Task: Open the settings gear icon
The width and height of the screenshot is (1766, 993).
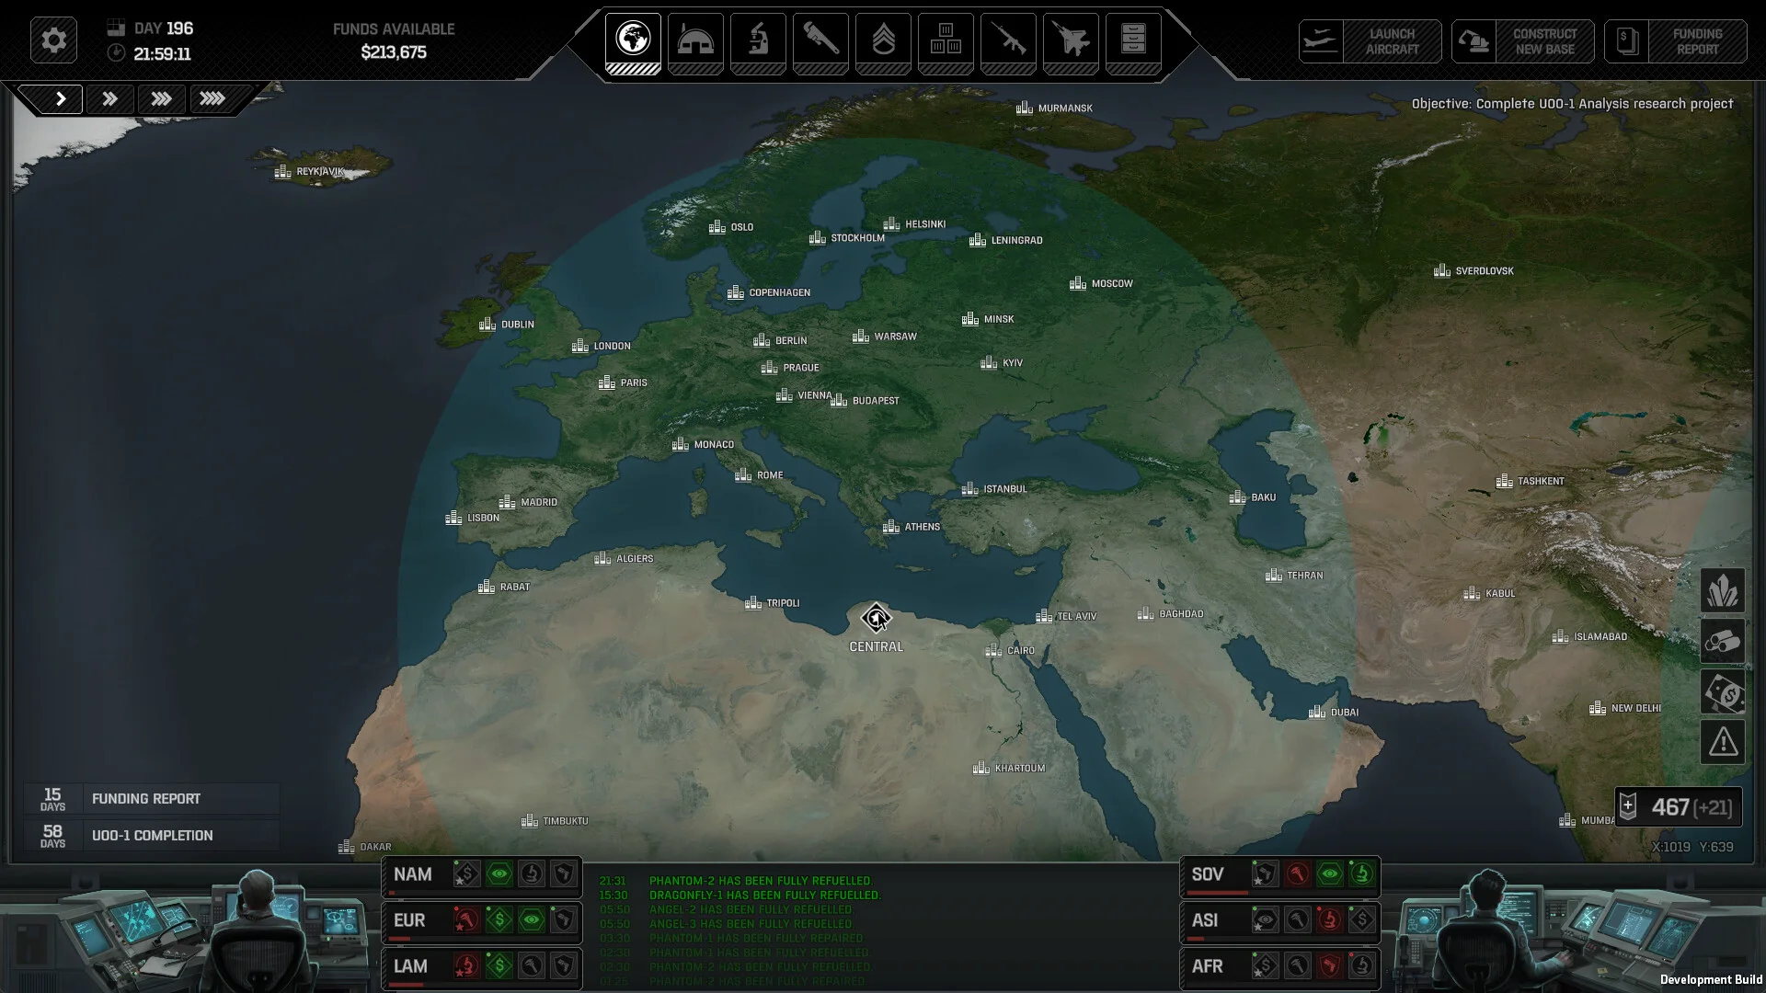Action: 53,40
